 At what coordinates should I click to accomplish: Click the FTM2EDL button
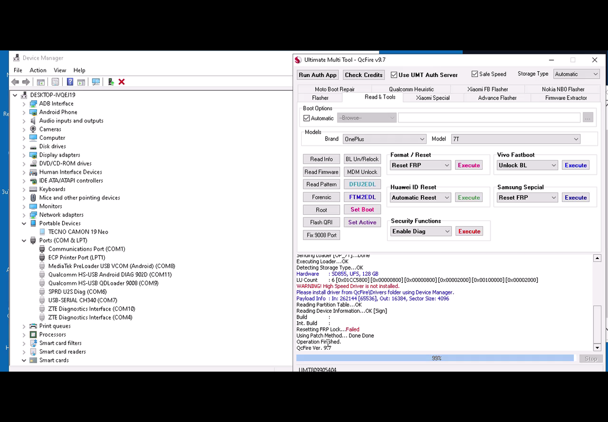(x=362, y=197)
